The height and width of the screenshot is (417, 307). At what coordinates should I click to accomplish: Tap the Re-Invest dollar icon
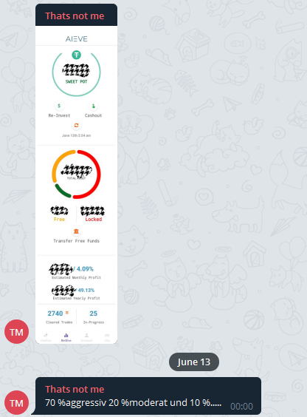coord(59,106)
